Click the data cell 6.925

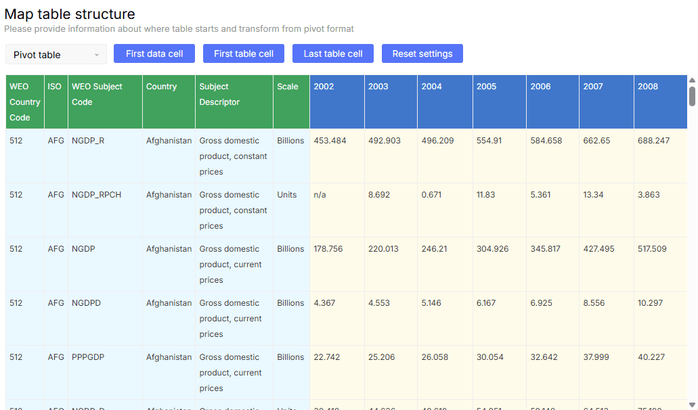(x=553, y=319)
